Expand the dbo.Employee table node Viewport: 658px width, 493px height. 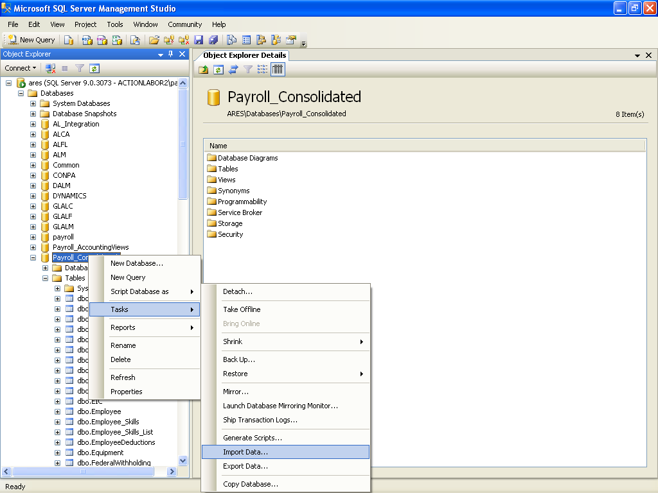(x=57, y=411)
